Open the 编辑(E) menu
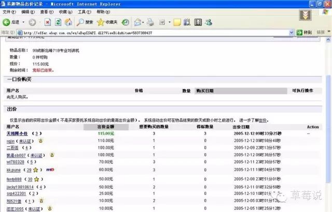 (x=28, y=12)
